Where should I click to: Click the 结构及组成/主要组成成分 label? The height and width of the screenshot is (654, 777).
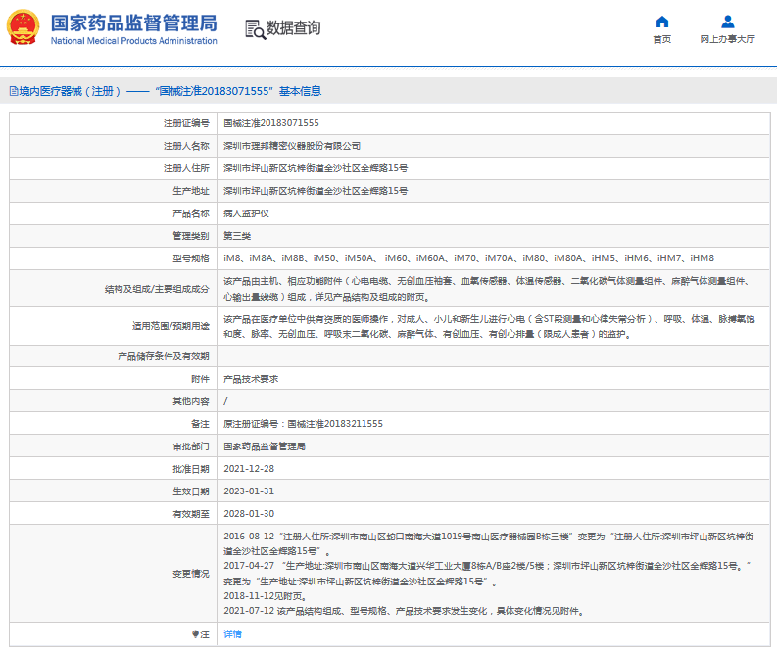(157, 289)
